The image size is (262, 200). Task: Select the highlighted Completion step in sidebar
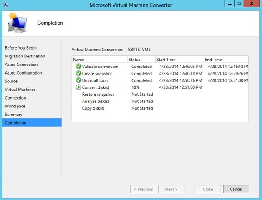tap(32, 122)
